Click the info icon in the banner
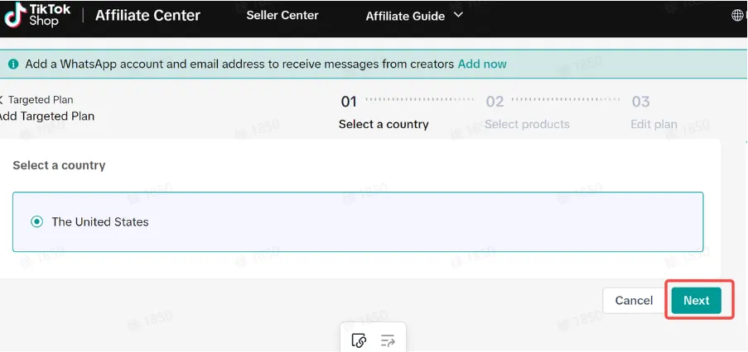748x352 pixels. pyautogui.click(x=13, y=64)
